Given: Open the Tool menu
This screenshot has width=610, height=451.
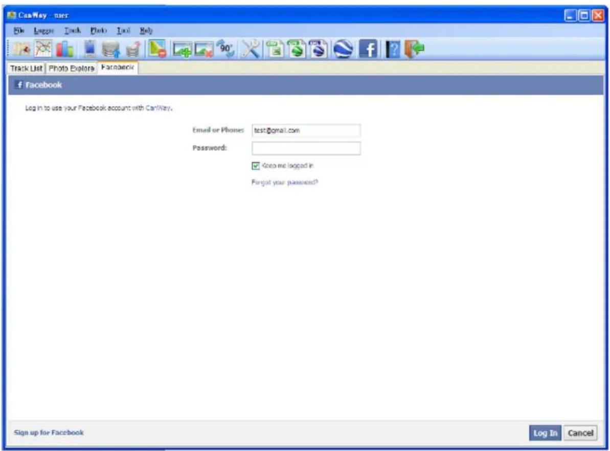Looking at the screenshot, I should [x=123, y=30].
